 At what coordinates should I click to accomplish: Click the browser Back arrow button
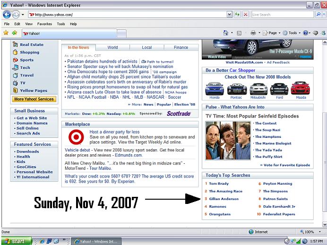7,15
